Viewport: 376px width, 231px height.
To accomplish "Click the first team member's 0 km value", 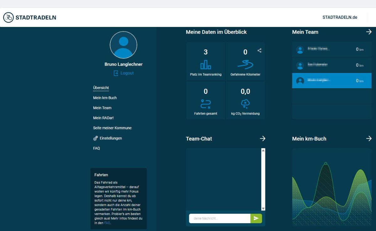I will coord(360,49).
